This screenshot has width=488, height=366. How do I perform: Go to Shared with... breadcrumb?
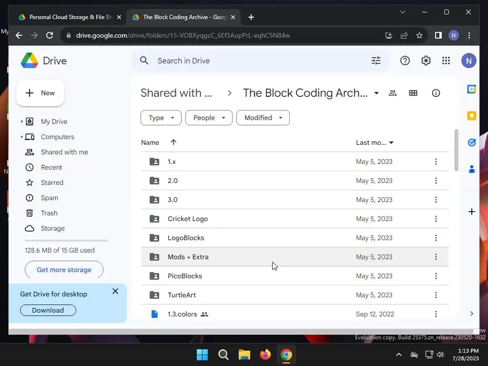[x=176, y=93]
